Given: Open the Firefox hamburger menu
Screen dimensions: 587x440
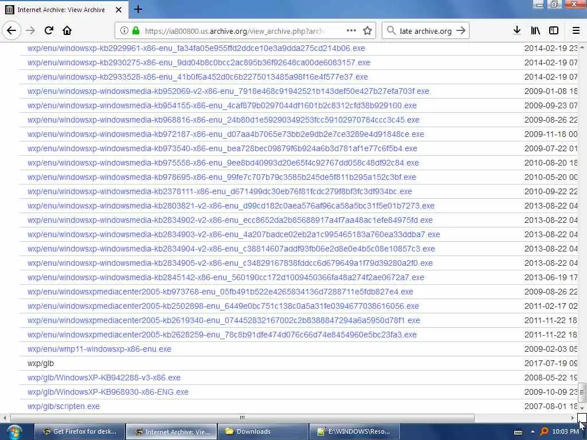Looking at the screenshot, I should click(576, 31).
